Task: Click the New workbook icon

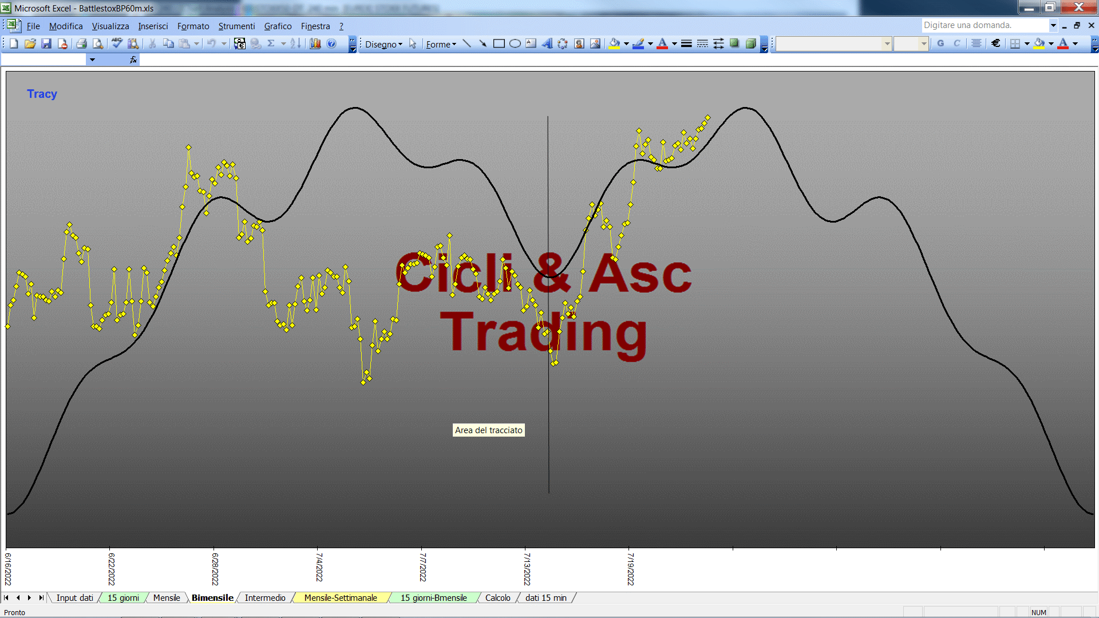Action: click(14, 43)
